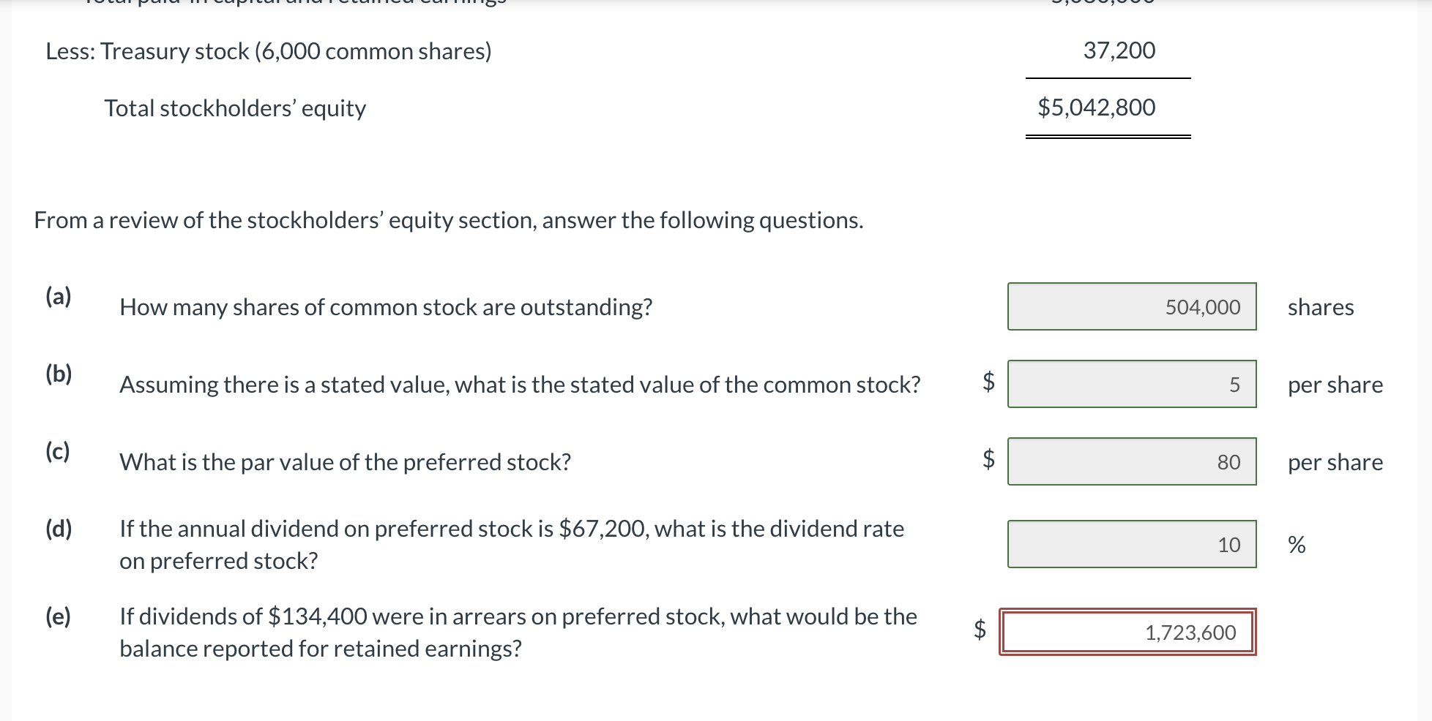Click question (e) about dividends in arrears
Image resolution: width=1432 pixels, height=721 pixels.
pyautogui.click(x=59, y=618)
